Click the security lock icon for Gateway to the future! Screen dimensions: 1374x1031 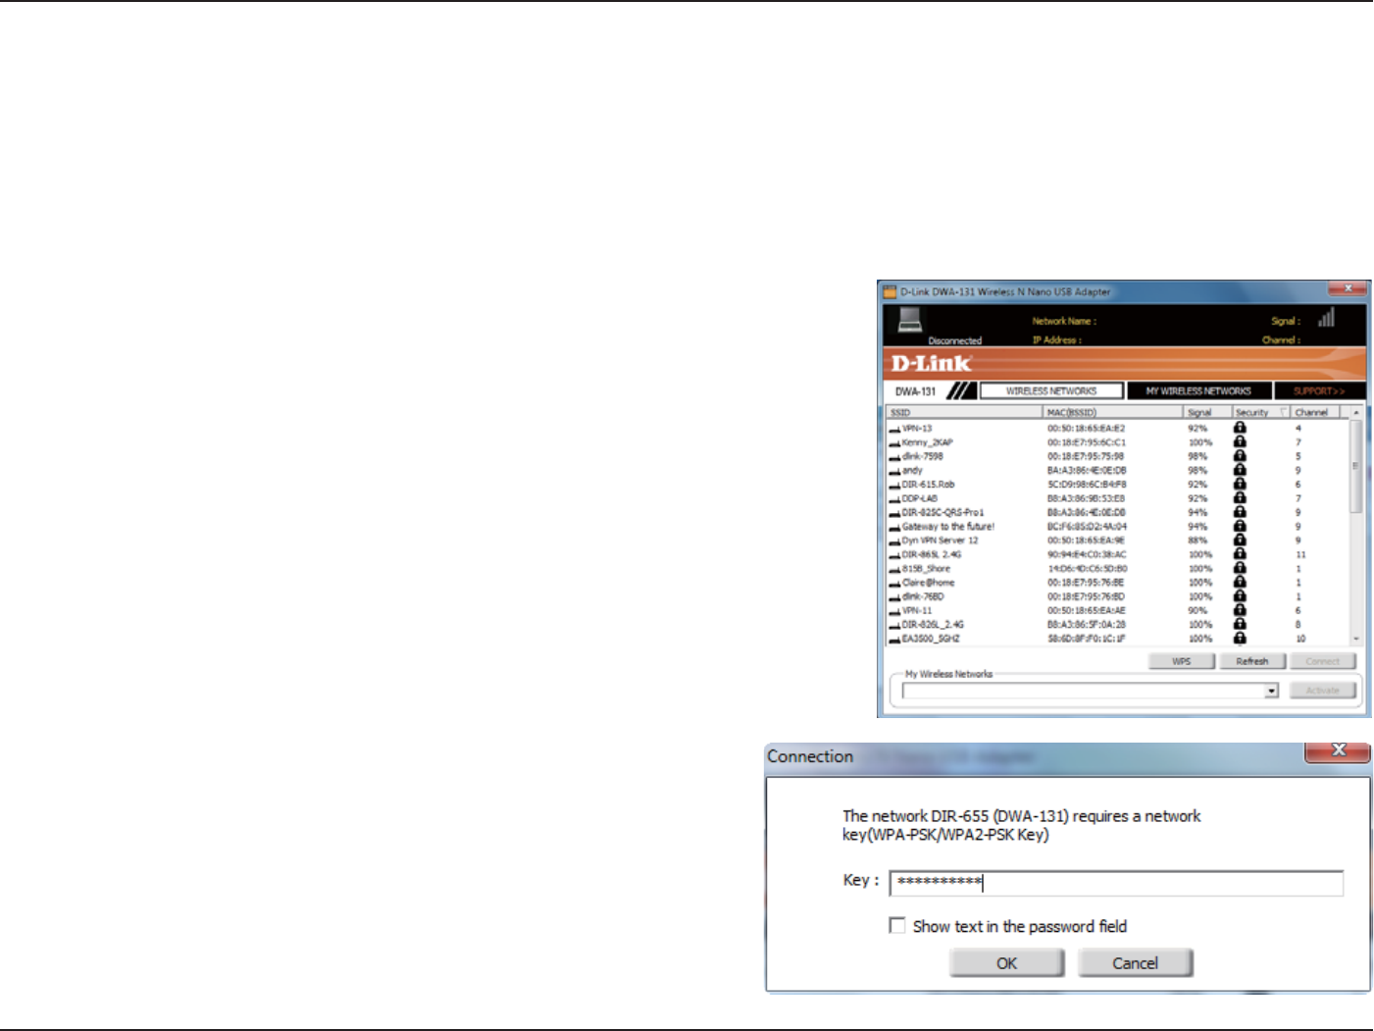click(x=1240, y=526)
